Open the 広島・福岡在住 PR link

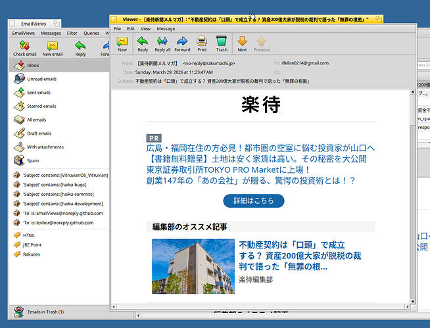[x=260, y=148]
